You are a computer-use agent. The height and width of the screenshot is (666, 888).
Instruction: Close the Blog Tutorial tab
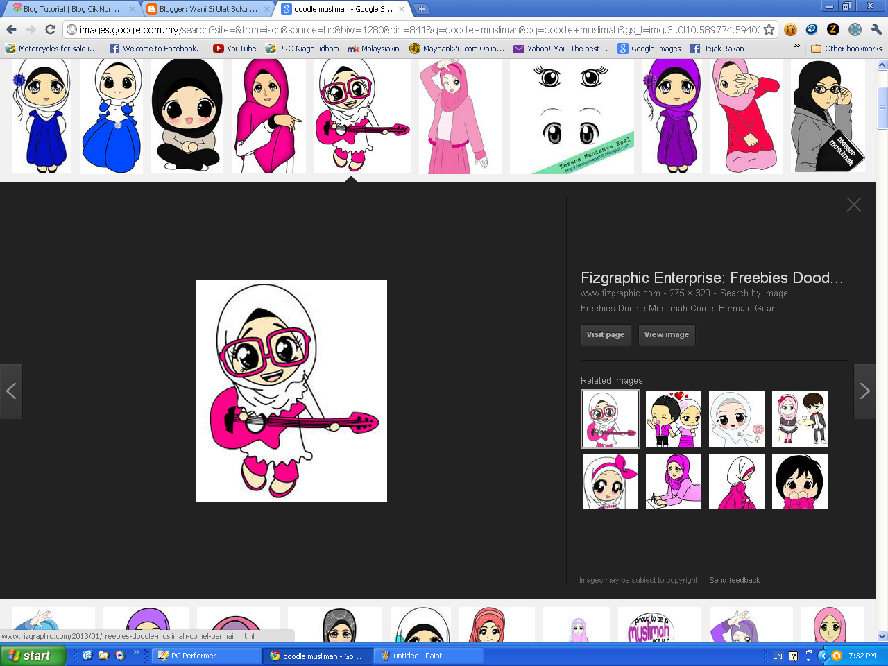tap(132, 9)
